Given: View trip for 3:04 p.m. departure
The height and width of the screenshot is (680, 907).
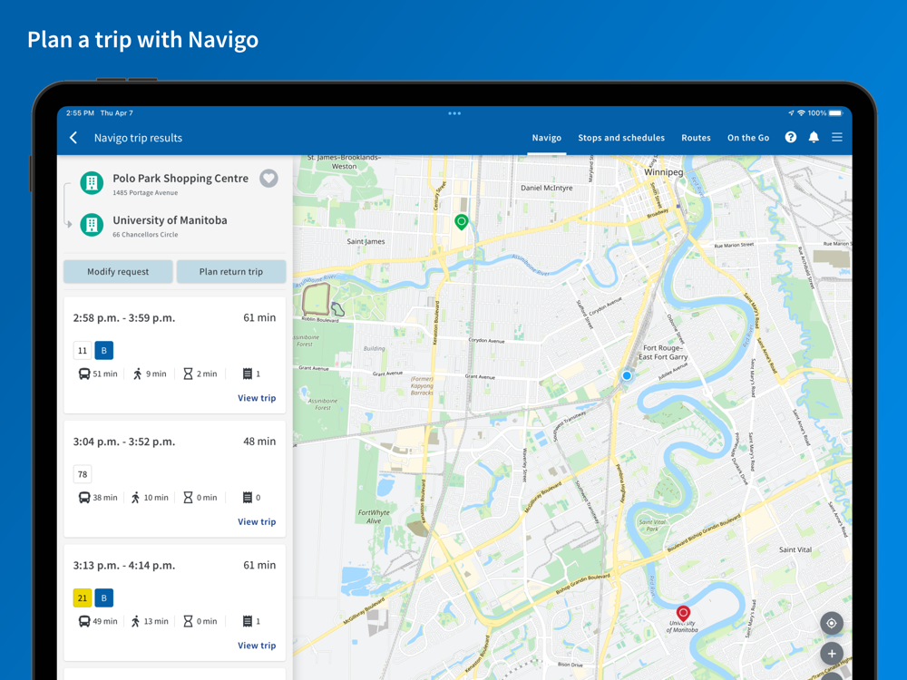Looking at the screenshot, I should click(257, 521).
